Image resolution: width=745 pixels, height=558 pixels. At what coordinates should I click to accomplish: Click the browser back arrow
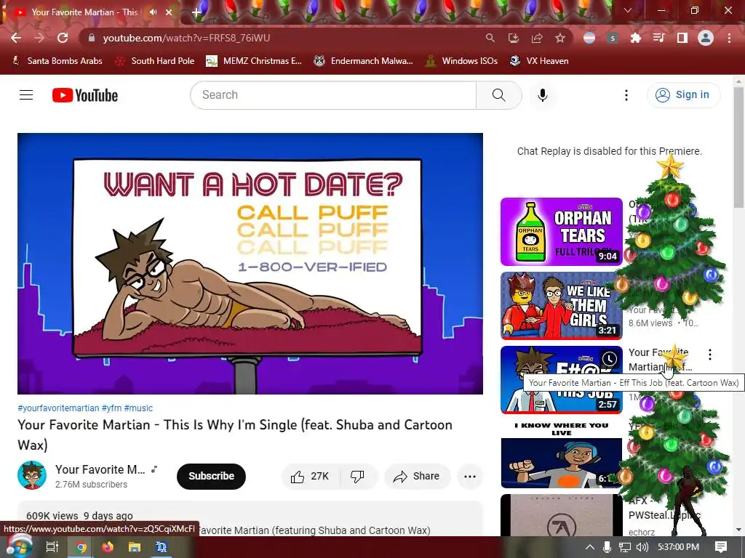click(x=16, y=38)
